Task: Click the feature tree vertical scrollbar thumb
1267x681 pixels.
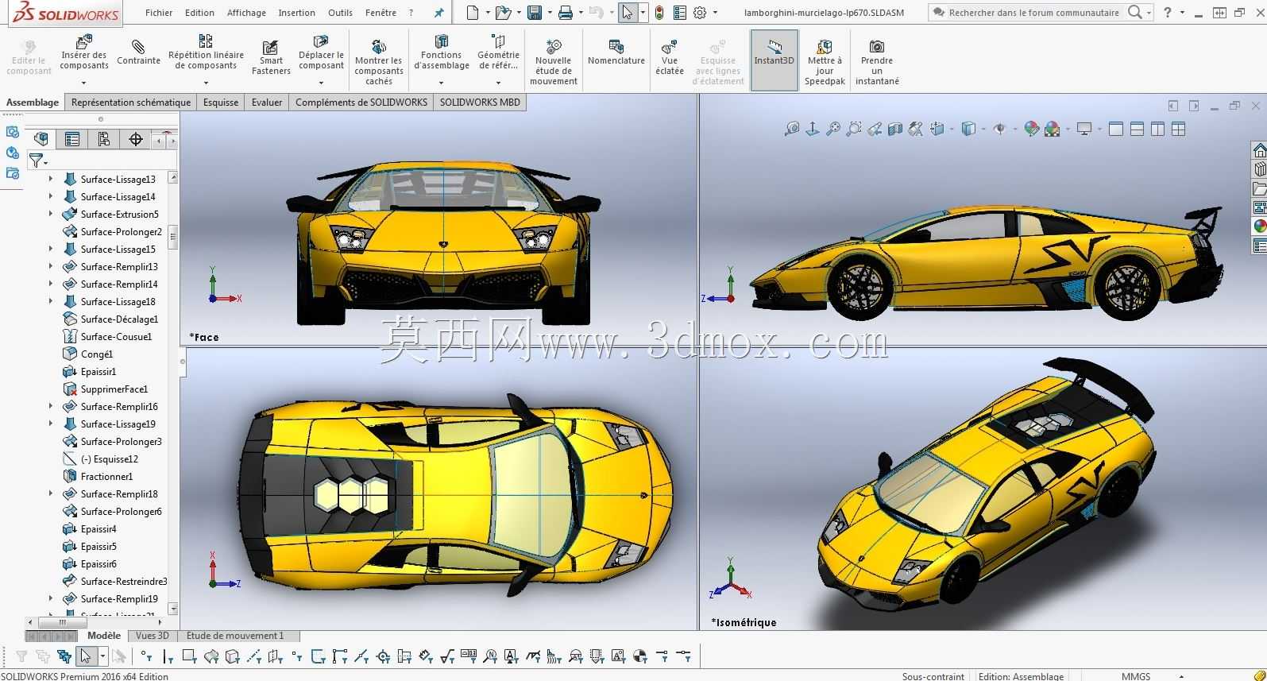Action: coord(173,236)
